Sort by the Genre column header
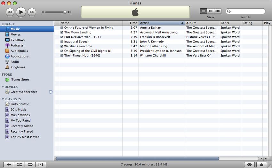Image resolution: width=272 pixels, height=168 pixels. coord(230,23)
